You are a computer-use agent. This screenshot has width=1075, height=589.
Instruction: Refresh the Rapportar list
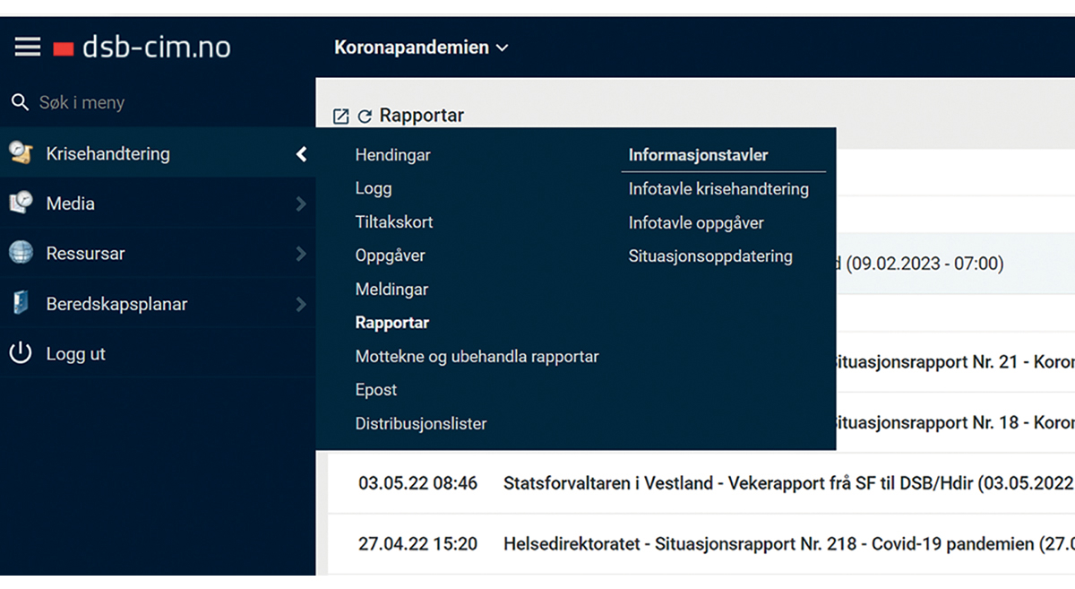coord(365,117)
